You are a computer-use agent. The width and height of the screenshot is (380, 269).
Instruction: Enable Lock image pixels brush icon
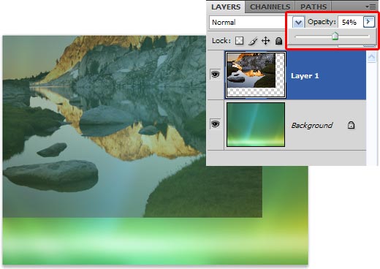point(253,41)
